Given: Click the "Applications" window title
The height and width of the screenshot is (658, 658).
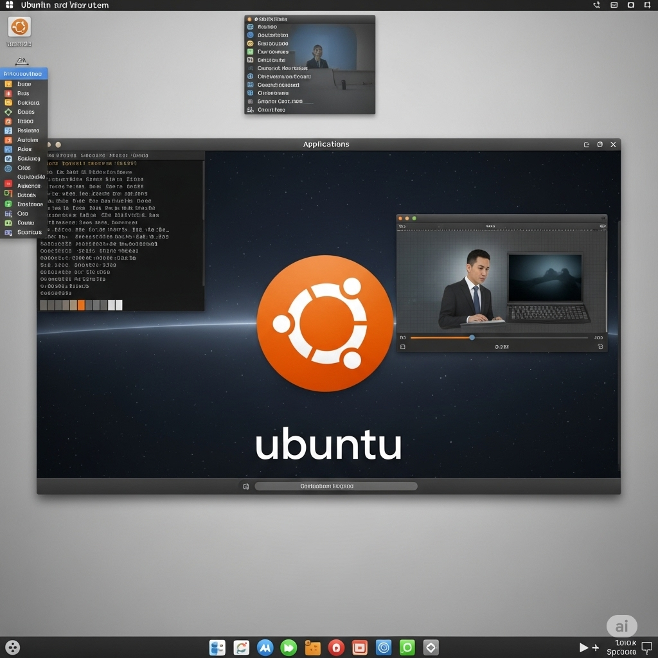Looking at the screenshot, I should [326, 144].
